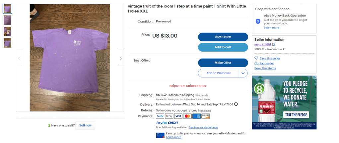Click the Visa card icon
The width and height of the screenshot is (339, 143).
[178, 116]
